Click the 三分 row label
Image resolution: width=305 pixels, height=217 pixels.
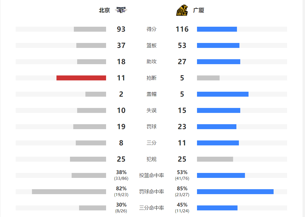(x=152, y=143)
